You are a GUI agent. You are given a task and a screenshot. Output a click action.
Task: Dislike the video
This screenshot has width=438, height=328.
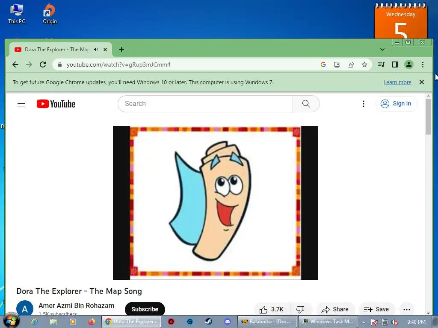300,309
